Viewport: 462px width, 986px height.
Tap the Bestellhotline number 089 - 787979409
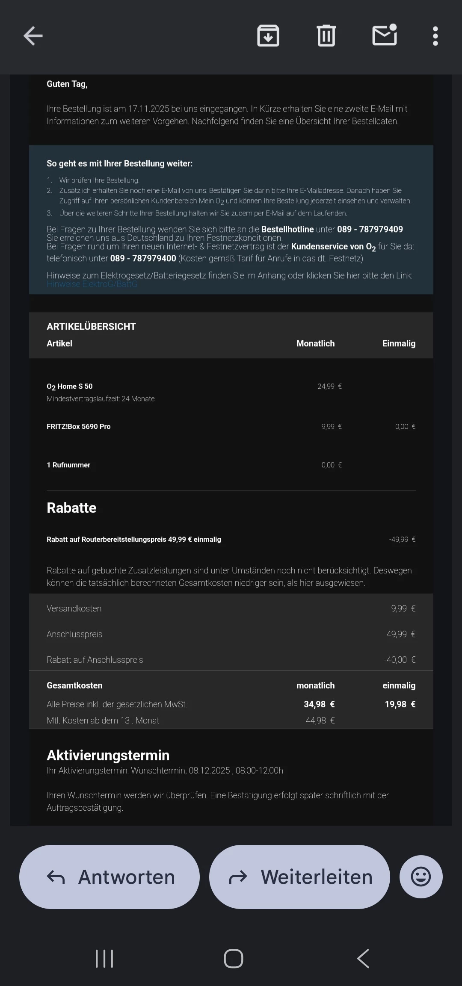(x=370, y=229)
